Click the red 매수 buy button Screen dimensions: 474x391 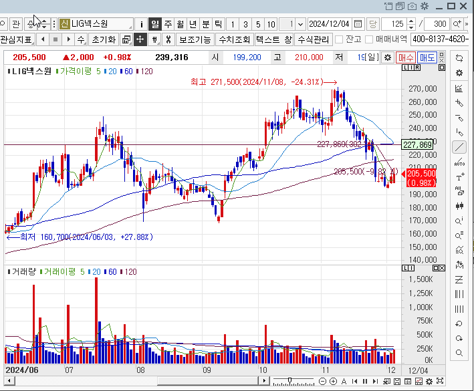[407, 57]
